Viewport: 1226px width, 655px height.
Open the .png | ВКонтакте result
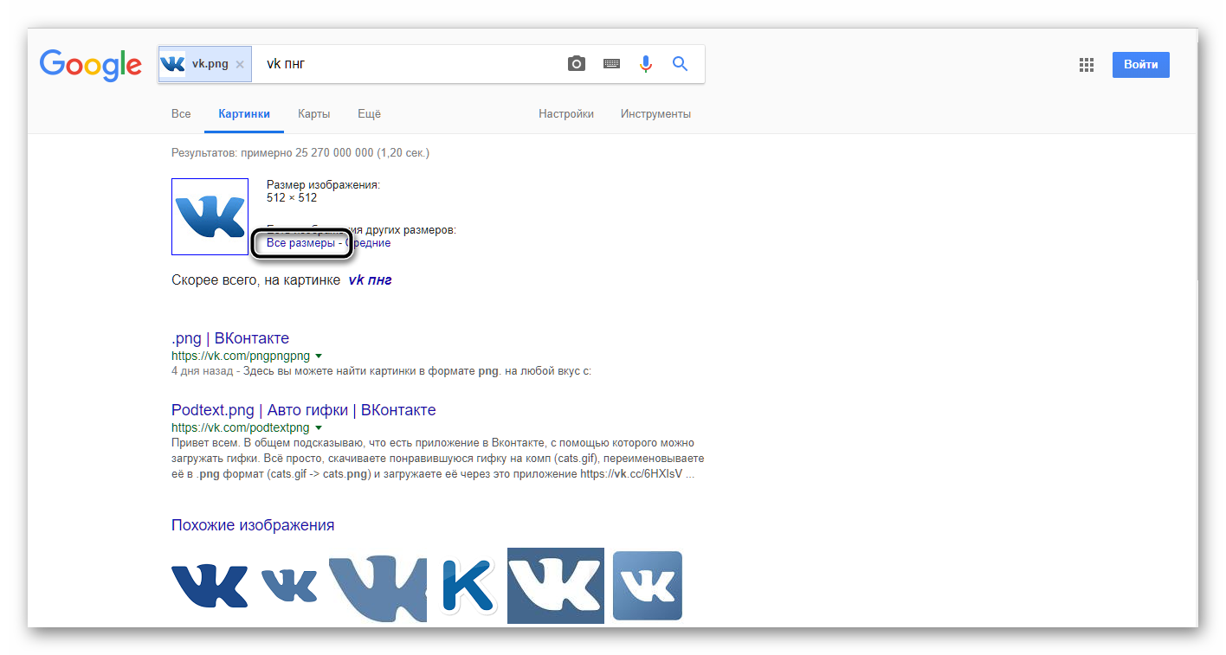[230, 338]
